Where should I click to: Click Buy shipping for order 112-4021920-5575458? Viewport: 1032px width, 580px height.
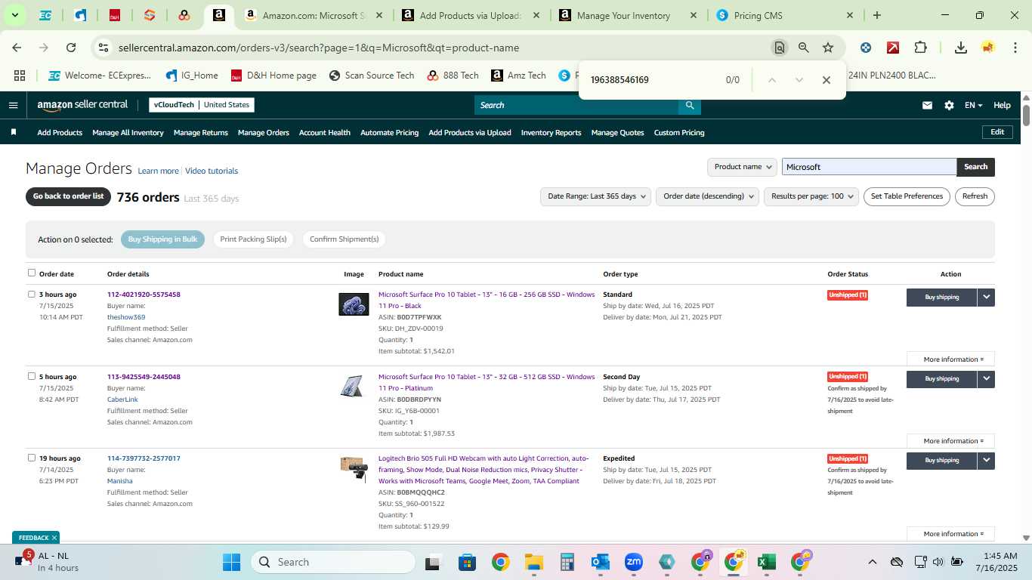point(941,297)
